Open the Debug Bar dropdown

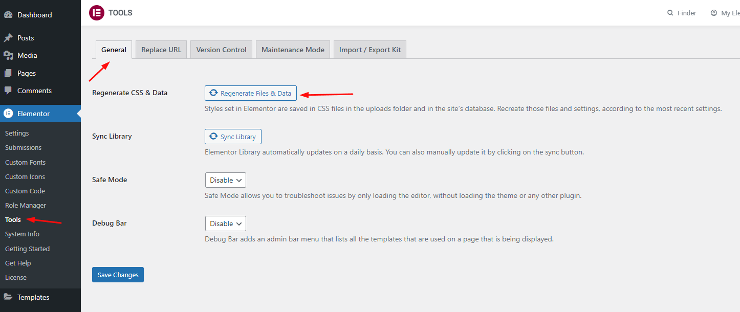pyautogui.click(x=226, y=224)
